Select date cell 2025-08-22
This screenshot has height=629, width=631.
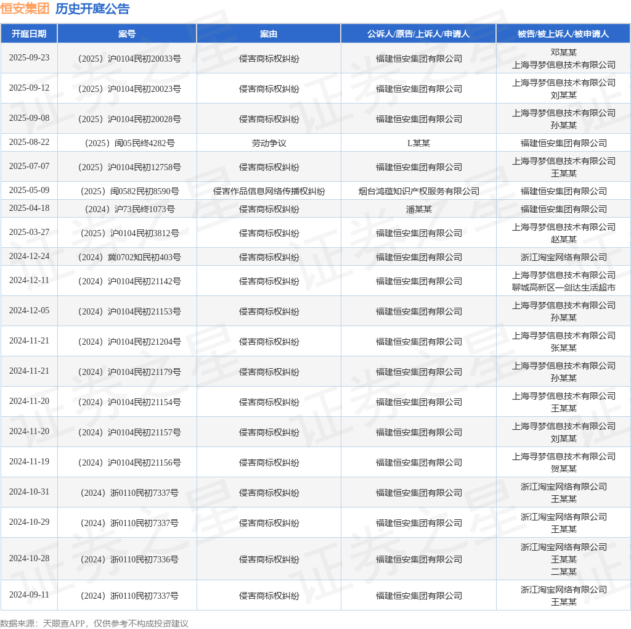pyautogui.click(x=30, y=142)
